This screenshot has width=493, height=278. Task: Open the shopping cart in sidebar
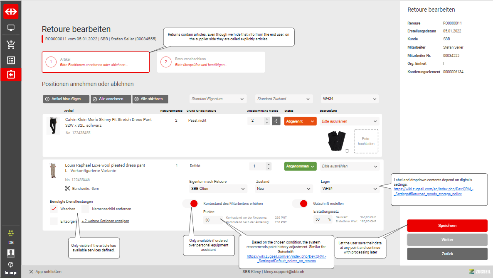[x=11, y=44]
